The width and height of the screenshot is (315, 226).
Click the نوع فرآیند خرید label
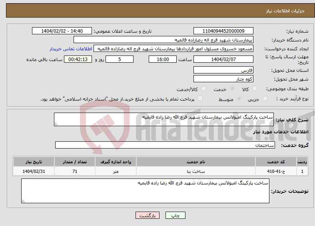click(292, 99)
